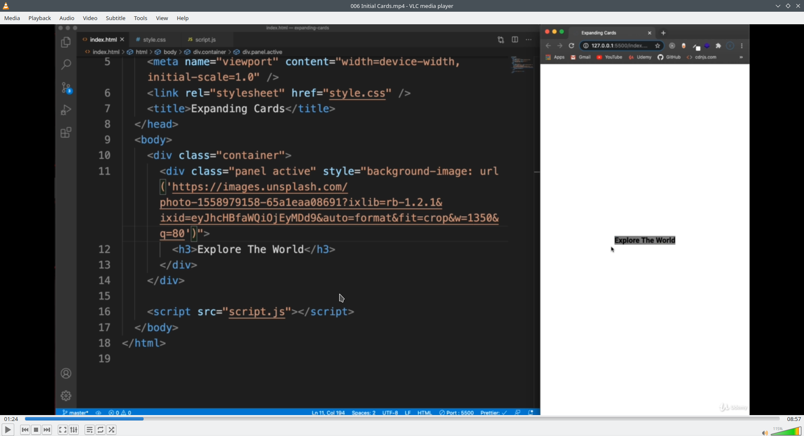This screenshot has width=804, height=436.
Task: Open the Playback menu
Action: pos(40,18)
